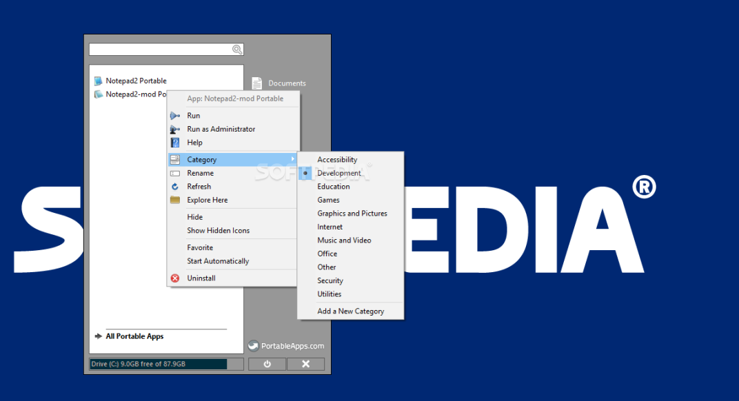Image resolution: width=739 pixels, height=401 pixels.
Task: Show All Portable Apps list
Action: [x=134, y=336]
